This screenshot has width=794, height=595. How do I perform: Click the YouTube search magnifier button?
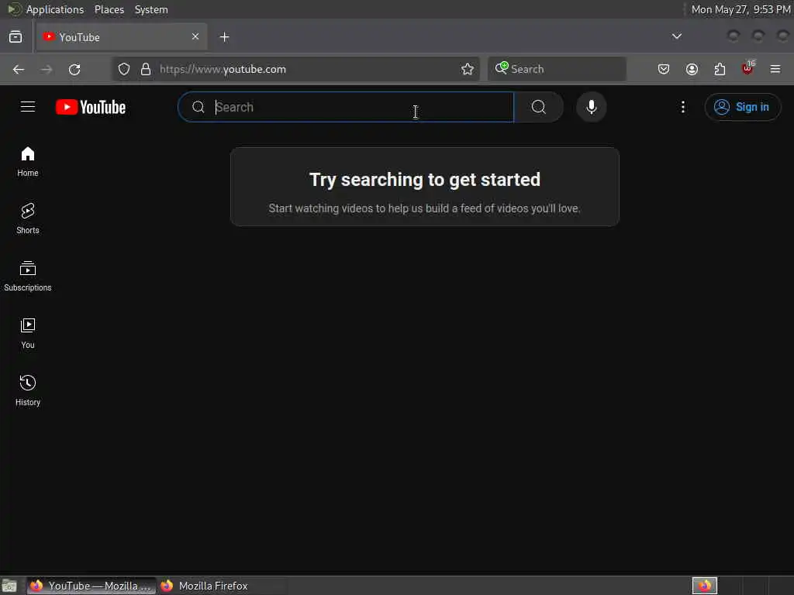539,107
